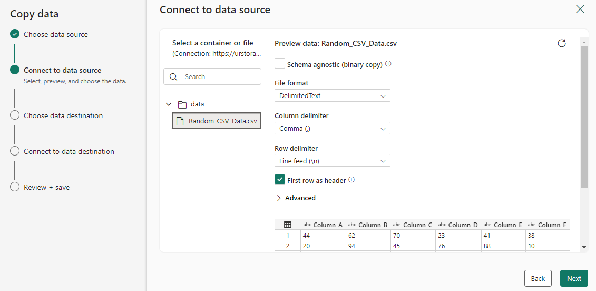Close the Connect to data source dialog

(x=580, y=9)
